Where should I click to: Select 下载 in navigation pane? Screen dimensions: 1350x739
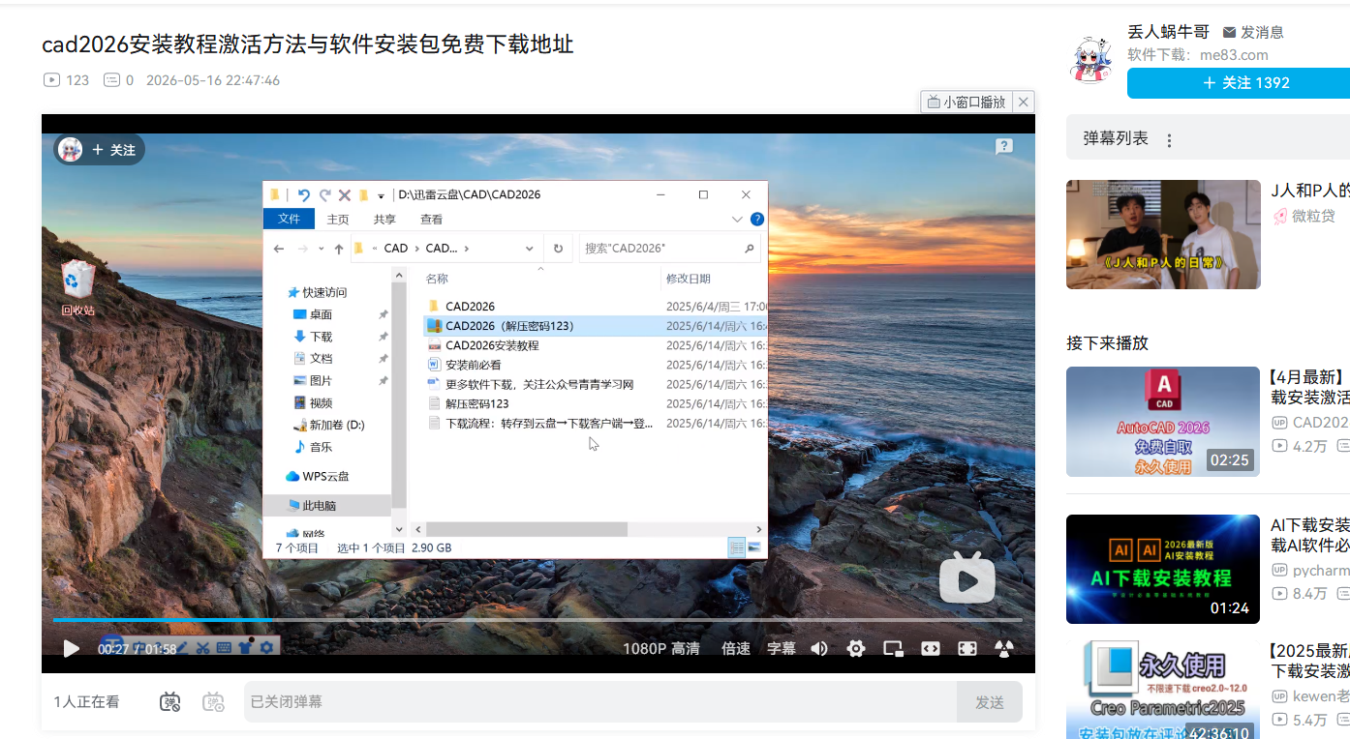(321, 337)
